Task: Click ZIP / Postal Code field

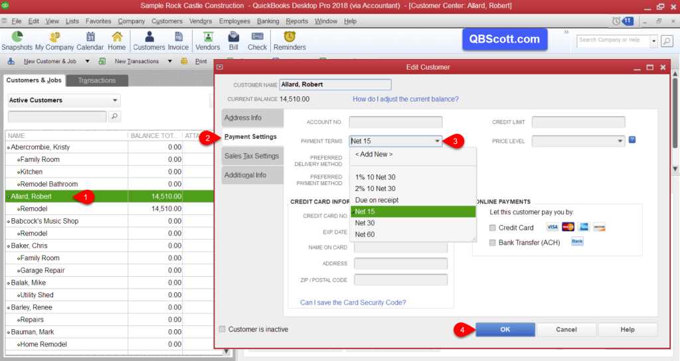Action: (x=400, y=279)
